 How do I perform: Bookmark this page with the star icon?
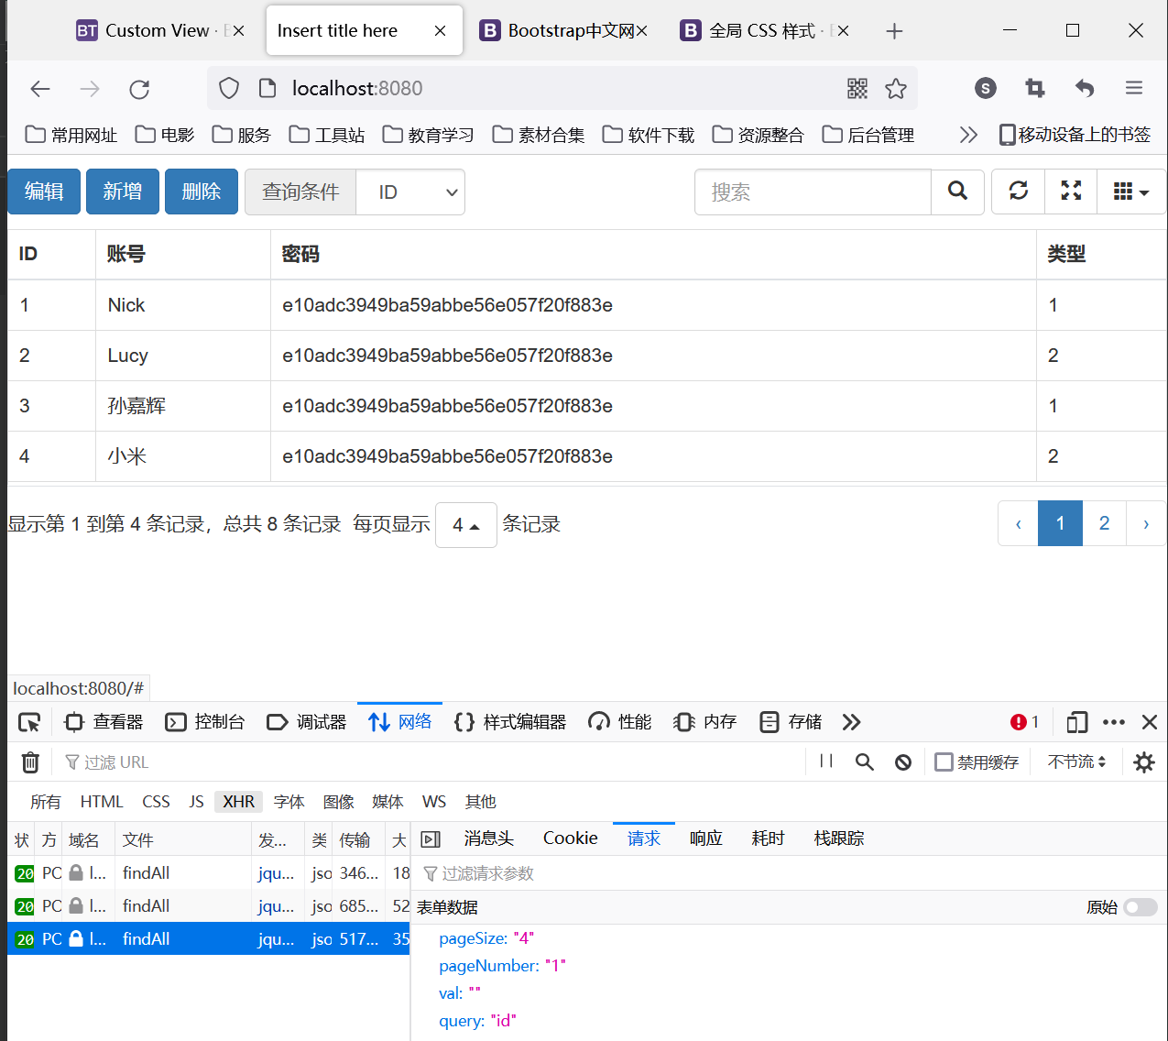[896, 88]
